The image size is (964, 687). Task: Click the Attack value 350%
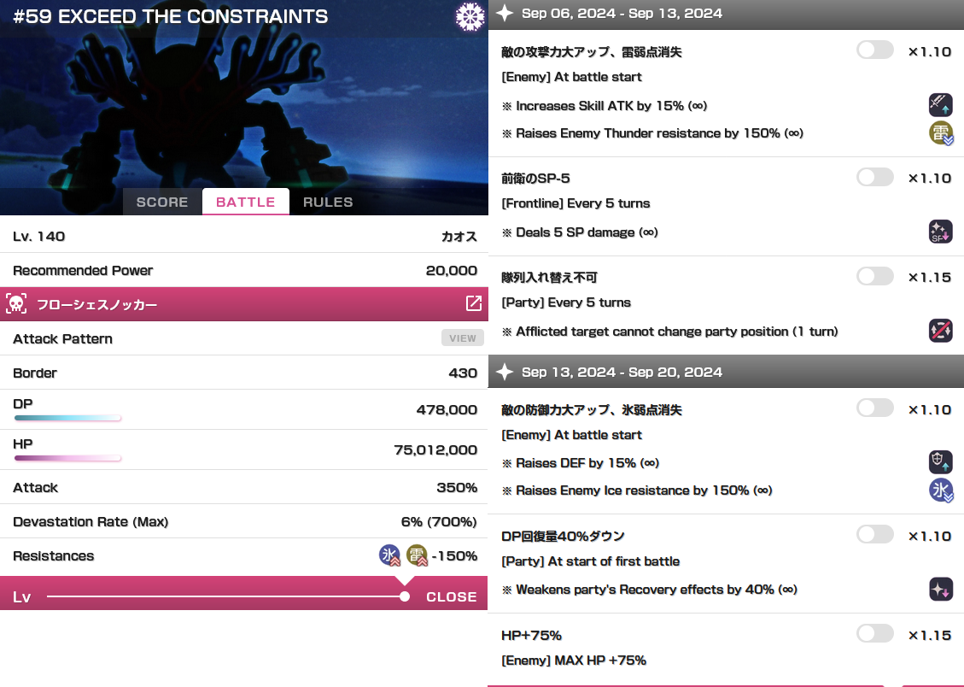(457, 487)
